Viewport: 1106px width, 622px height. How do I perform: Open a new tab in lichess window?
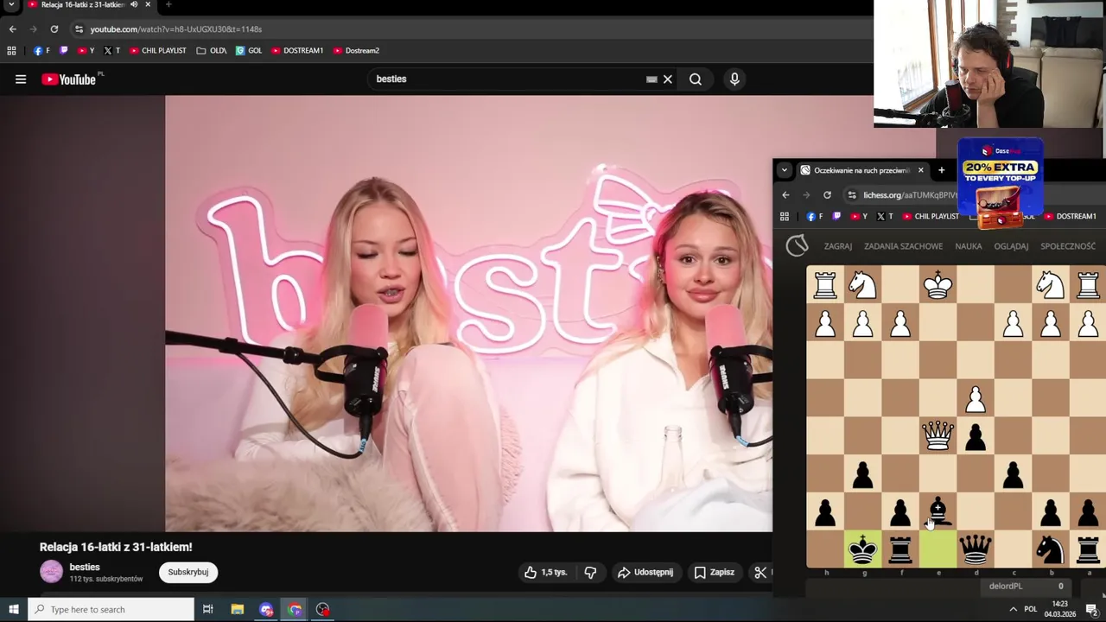coord(941,170)
